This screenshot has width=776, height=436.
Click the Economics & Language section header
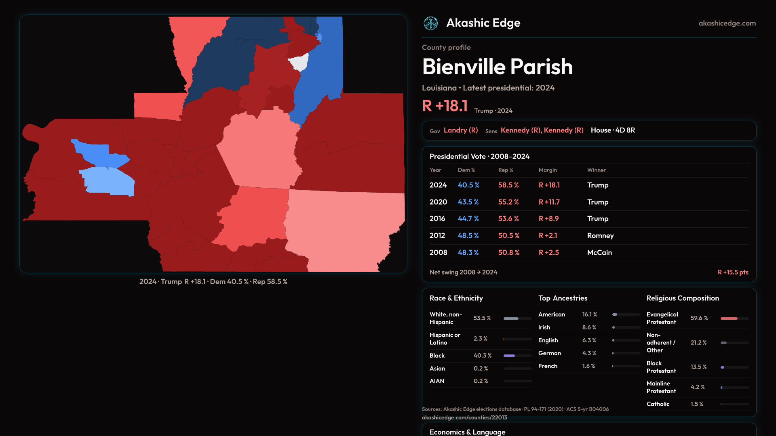(467, 432)
